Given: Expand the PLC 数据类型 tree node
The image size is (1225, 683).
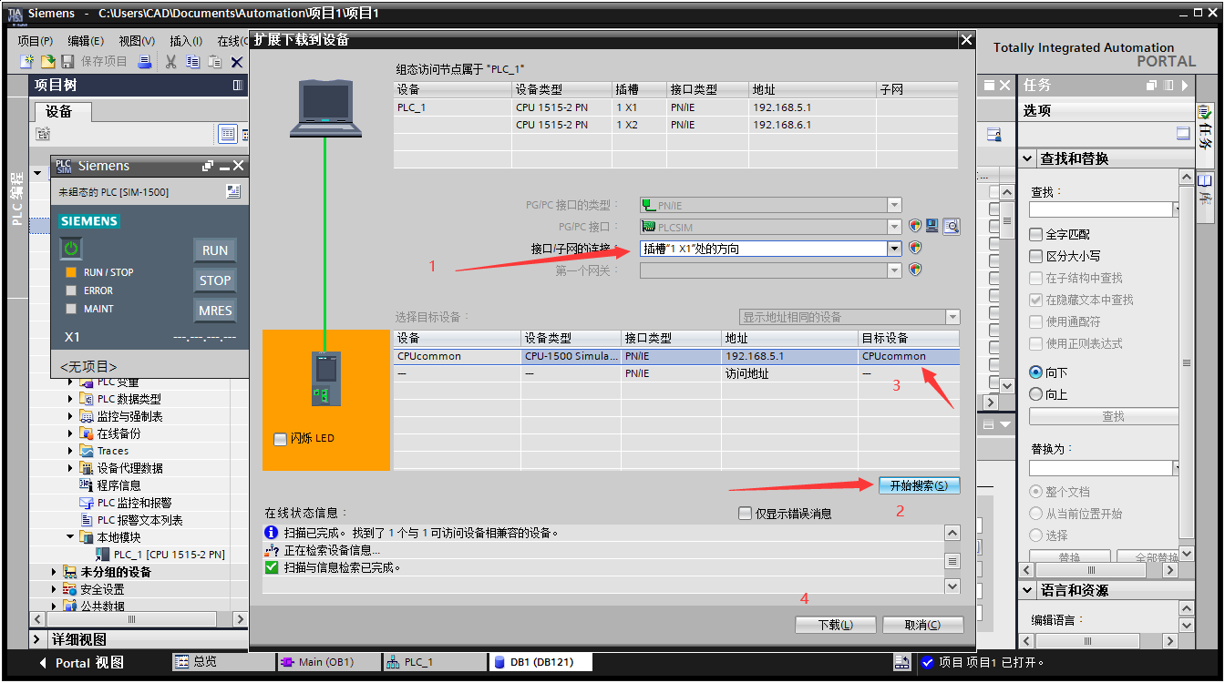Looking at the screenshot, I should (71, 399).
